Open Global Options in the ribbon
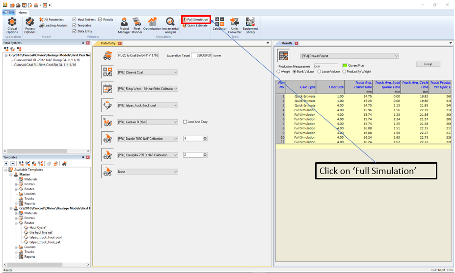Image resolution: width=455 pixels, height=273 pixels. coord(12,25)
